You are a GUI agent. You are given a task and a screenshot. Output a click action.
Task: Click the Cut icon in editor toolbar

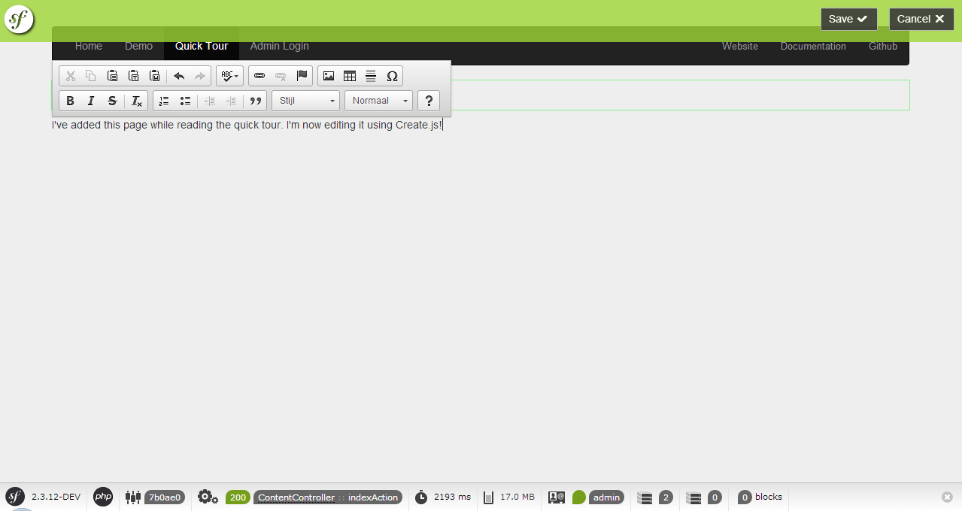pyautogui.click(x=71, y=76)
